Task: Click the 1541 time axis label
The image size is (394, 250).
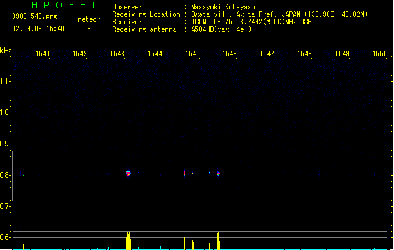Action: (x=43, y=54)
